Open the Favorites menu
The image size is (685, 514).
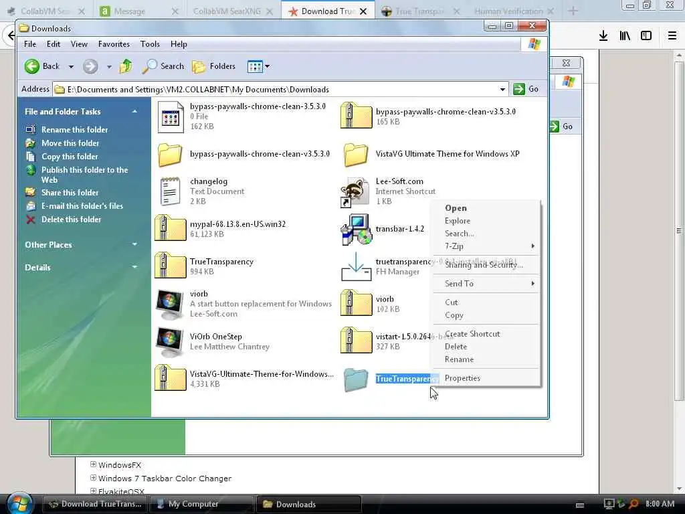click(x=114, y=44)
